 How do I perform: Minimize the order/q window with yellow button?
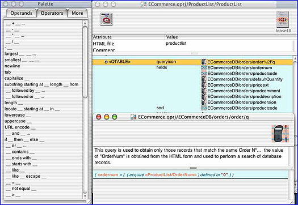107,117
